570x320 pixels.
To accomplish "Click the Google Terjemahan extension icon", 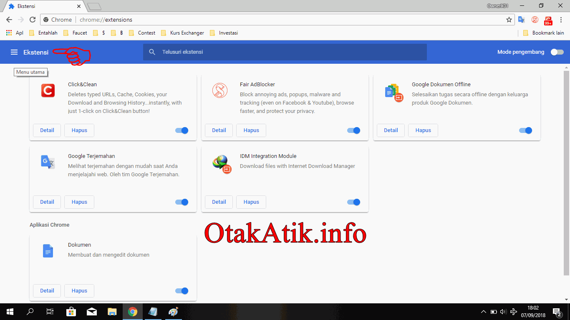I will click(x=48, y=162).
